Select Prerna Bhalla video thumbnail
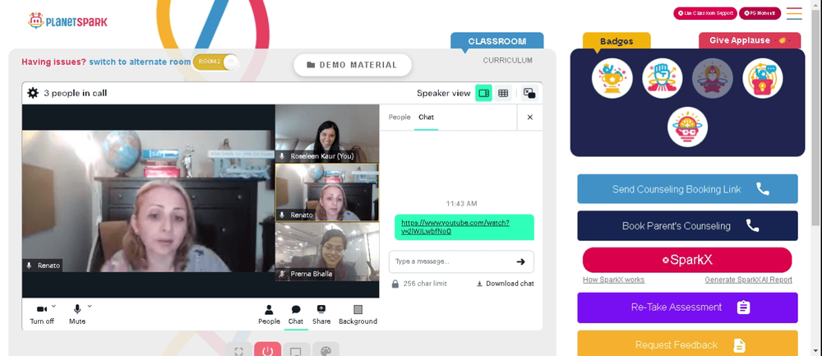This screenshot has width=822, height=356. click(326, 252)
